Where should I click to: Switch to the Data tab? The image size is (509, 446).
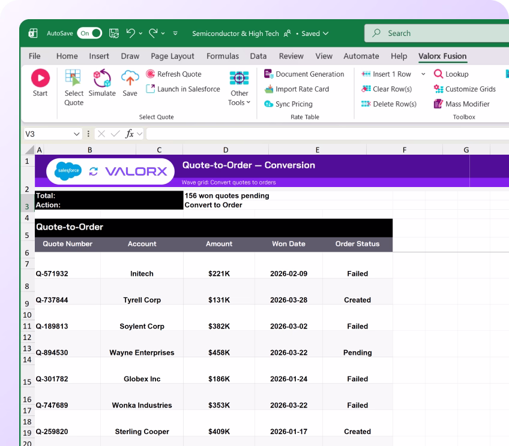pyautogui.click(x=258, y=56)
